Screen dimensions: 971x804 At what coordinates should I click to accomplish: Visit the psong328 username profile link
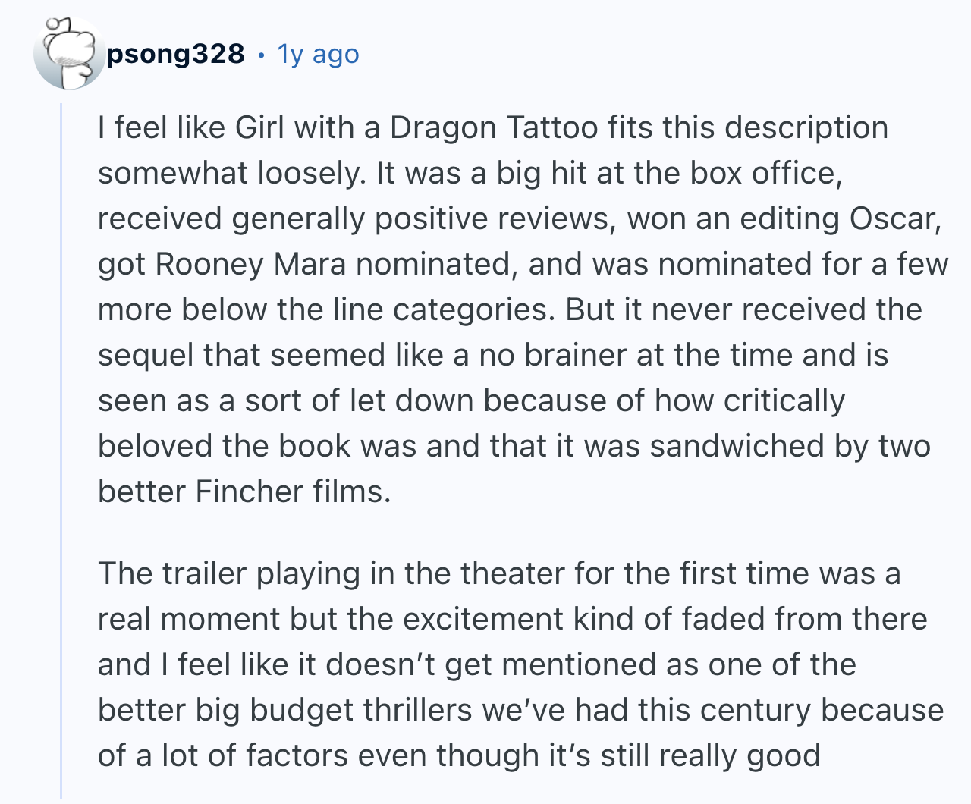pos(176,54)
